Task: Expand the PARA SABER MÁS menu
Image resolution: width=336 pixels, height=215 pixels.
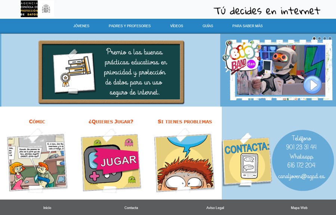Action: pos(247,26)
